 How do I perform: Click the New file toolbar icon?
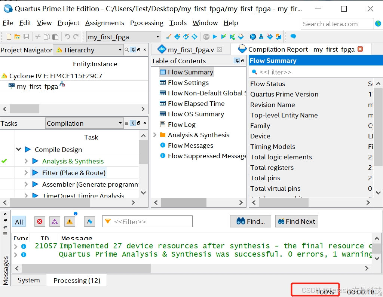coord(9,37)
